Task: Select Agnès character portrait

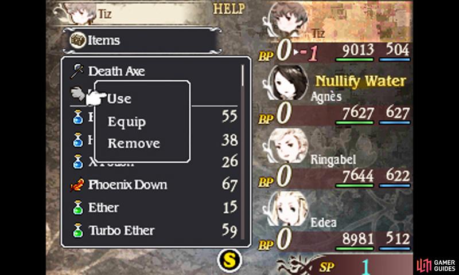Action: coord(288,82)
